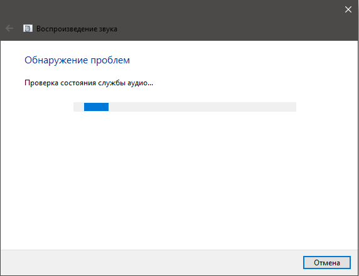Click the unfilled gray progress bar track
This screenshot has height=276, width=359.
click(202, 107)
